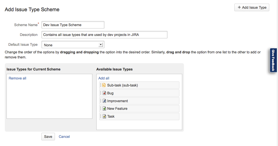Click the Task issue type icon
Viewport: 278px width, 146px height.
104,117
